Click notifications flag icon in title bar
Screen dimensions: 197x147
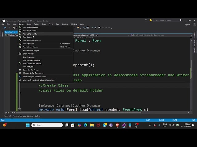tap(146, 20)
